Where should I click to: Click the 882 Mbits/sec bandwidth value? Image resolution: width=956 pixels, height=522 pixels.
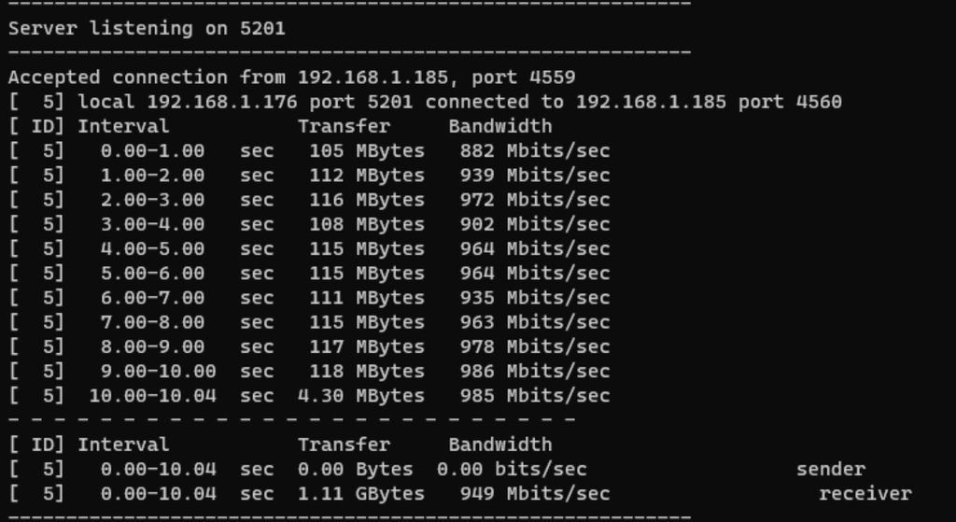click(x=534, y=150)
